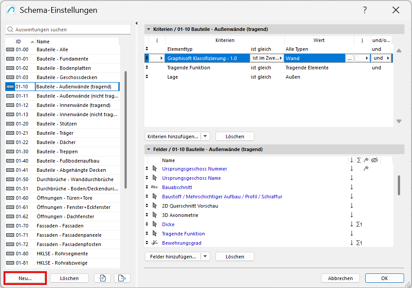The height and width of the screenshot is (288, 412).
Task: Click the export schema icon button
Action: (122, 278)
